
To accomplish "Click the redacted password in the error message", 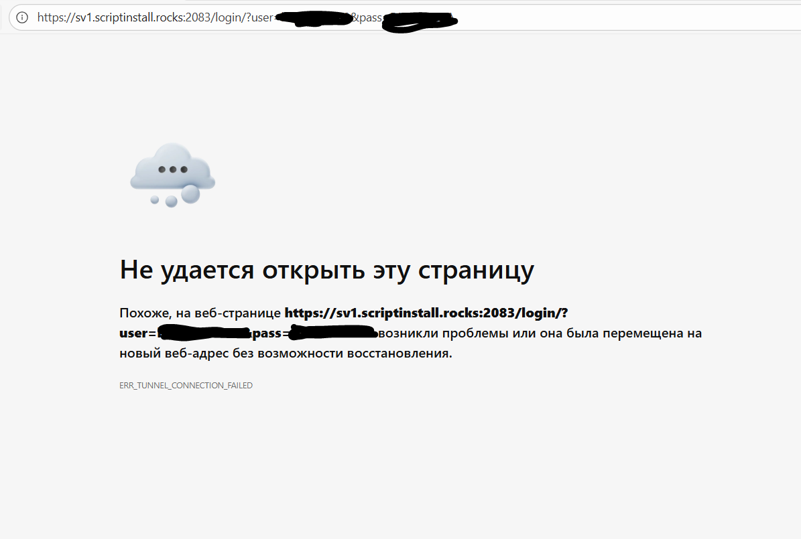I will click(333, 333).
